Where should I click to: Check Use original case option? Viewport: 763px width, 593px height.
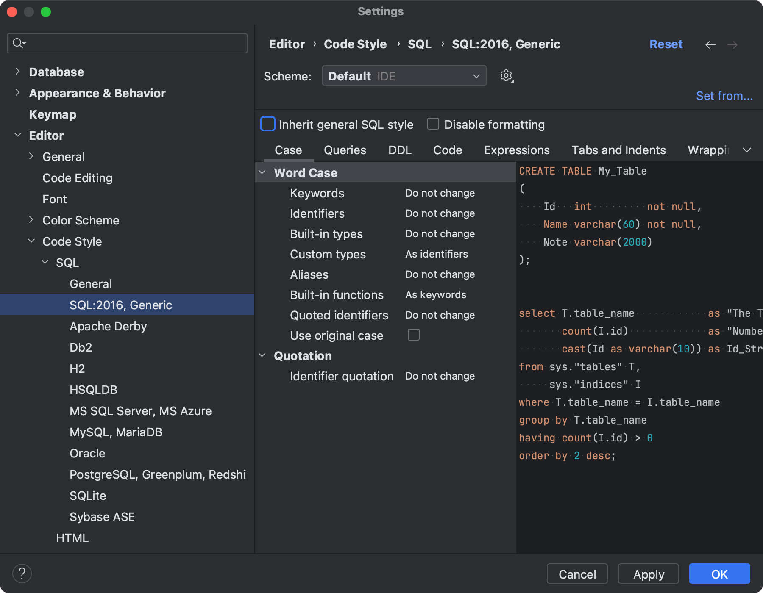(413, 335)
